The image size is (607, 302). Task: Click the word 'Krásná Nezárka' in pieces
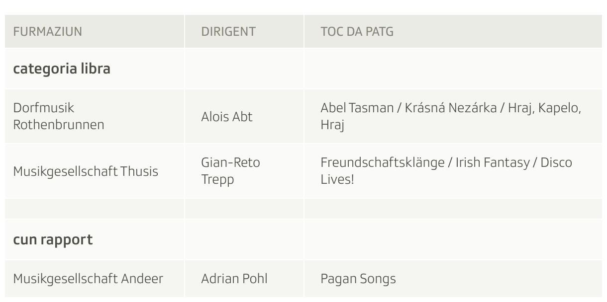451,108
